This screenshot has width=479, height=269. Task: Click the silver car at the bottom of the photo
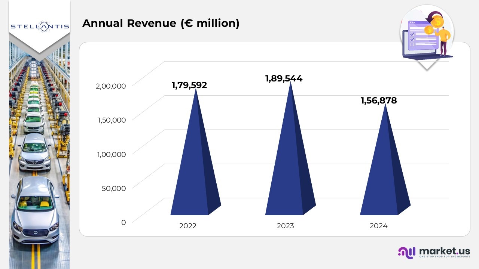coord(35,213)
